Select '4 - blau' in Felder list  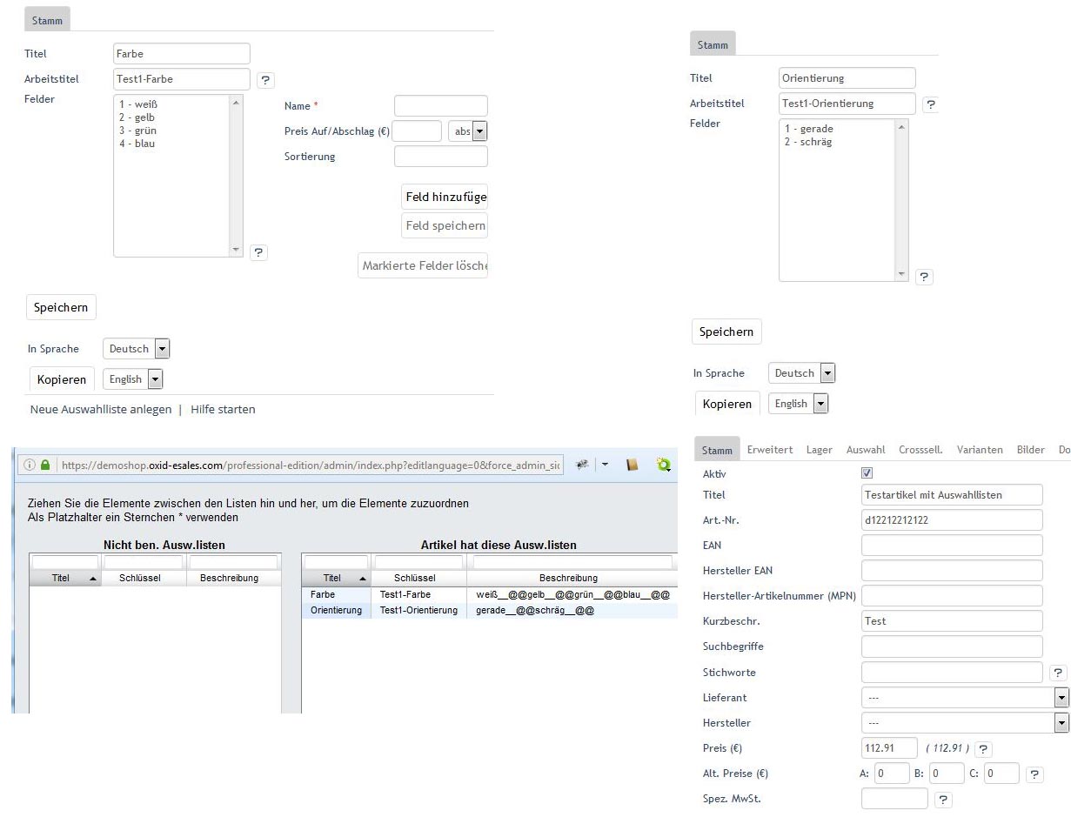tap(137, 144)
